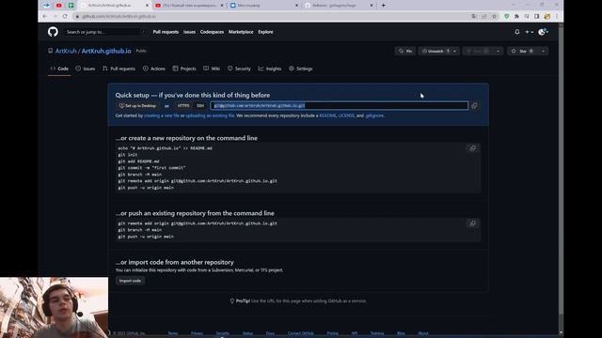Open Explore in the top navigation
This screenshot has height=338, width=602.
[265, 32]
